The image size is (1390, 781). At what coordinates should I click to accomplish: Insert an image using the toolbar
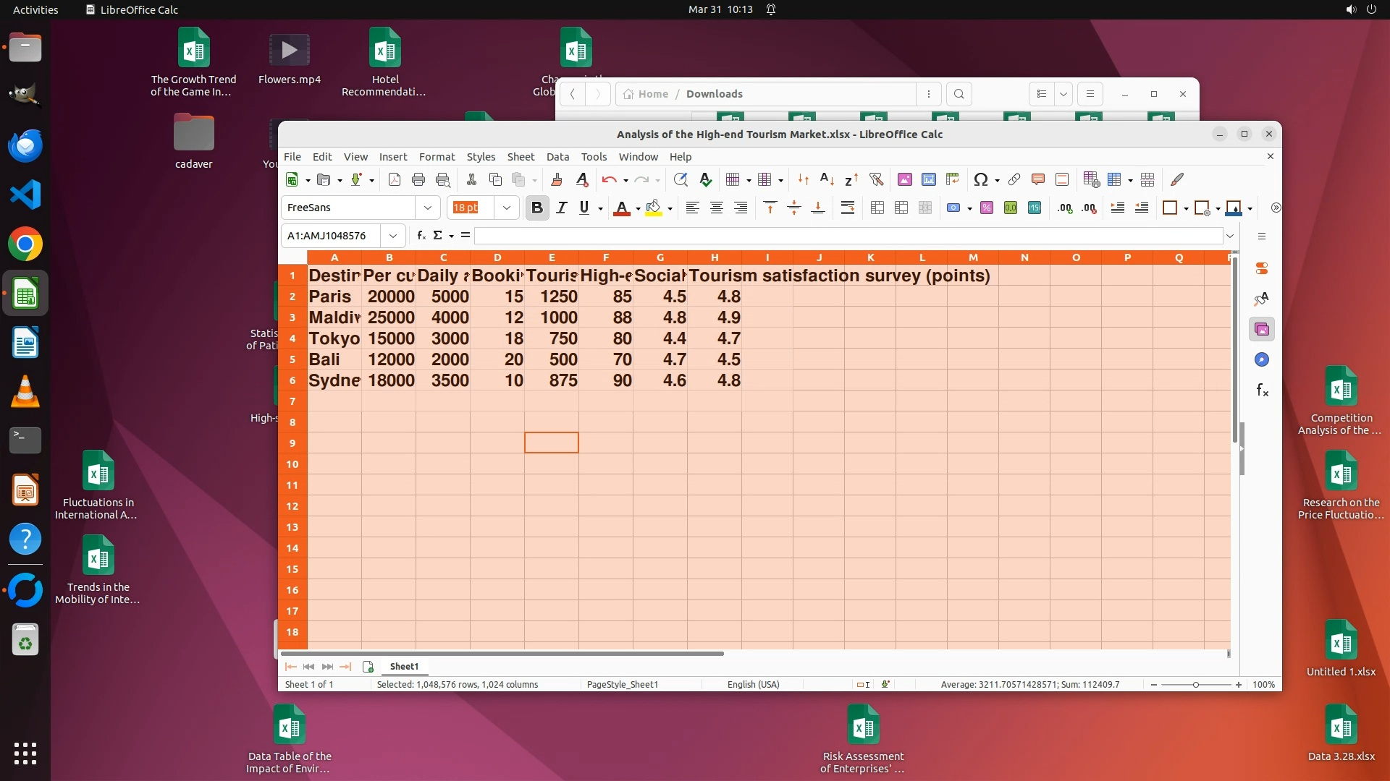904,180
